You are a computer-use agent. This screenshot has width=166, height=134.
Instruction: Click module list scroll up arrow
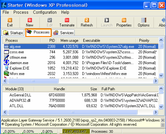161,88
